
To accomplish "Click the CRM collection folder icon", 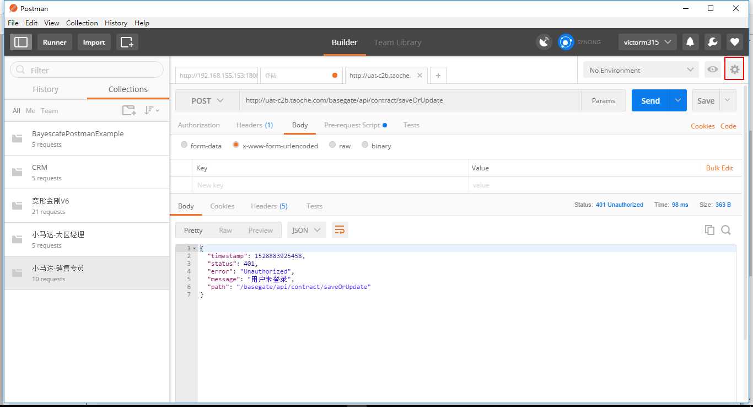I will click(x=17, y=172).
